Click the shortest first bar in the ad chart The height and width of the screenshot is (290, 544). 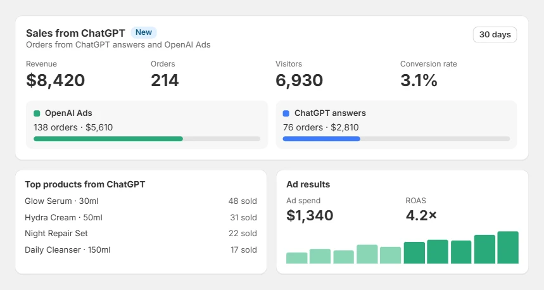296,258
